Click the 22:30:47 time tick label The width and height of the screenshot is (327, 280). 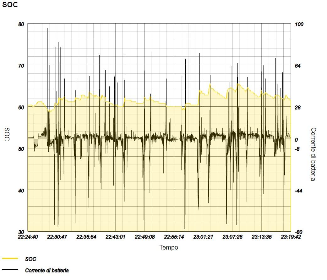tap(57, 237)
